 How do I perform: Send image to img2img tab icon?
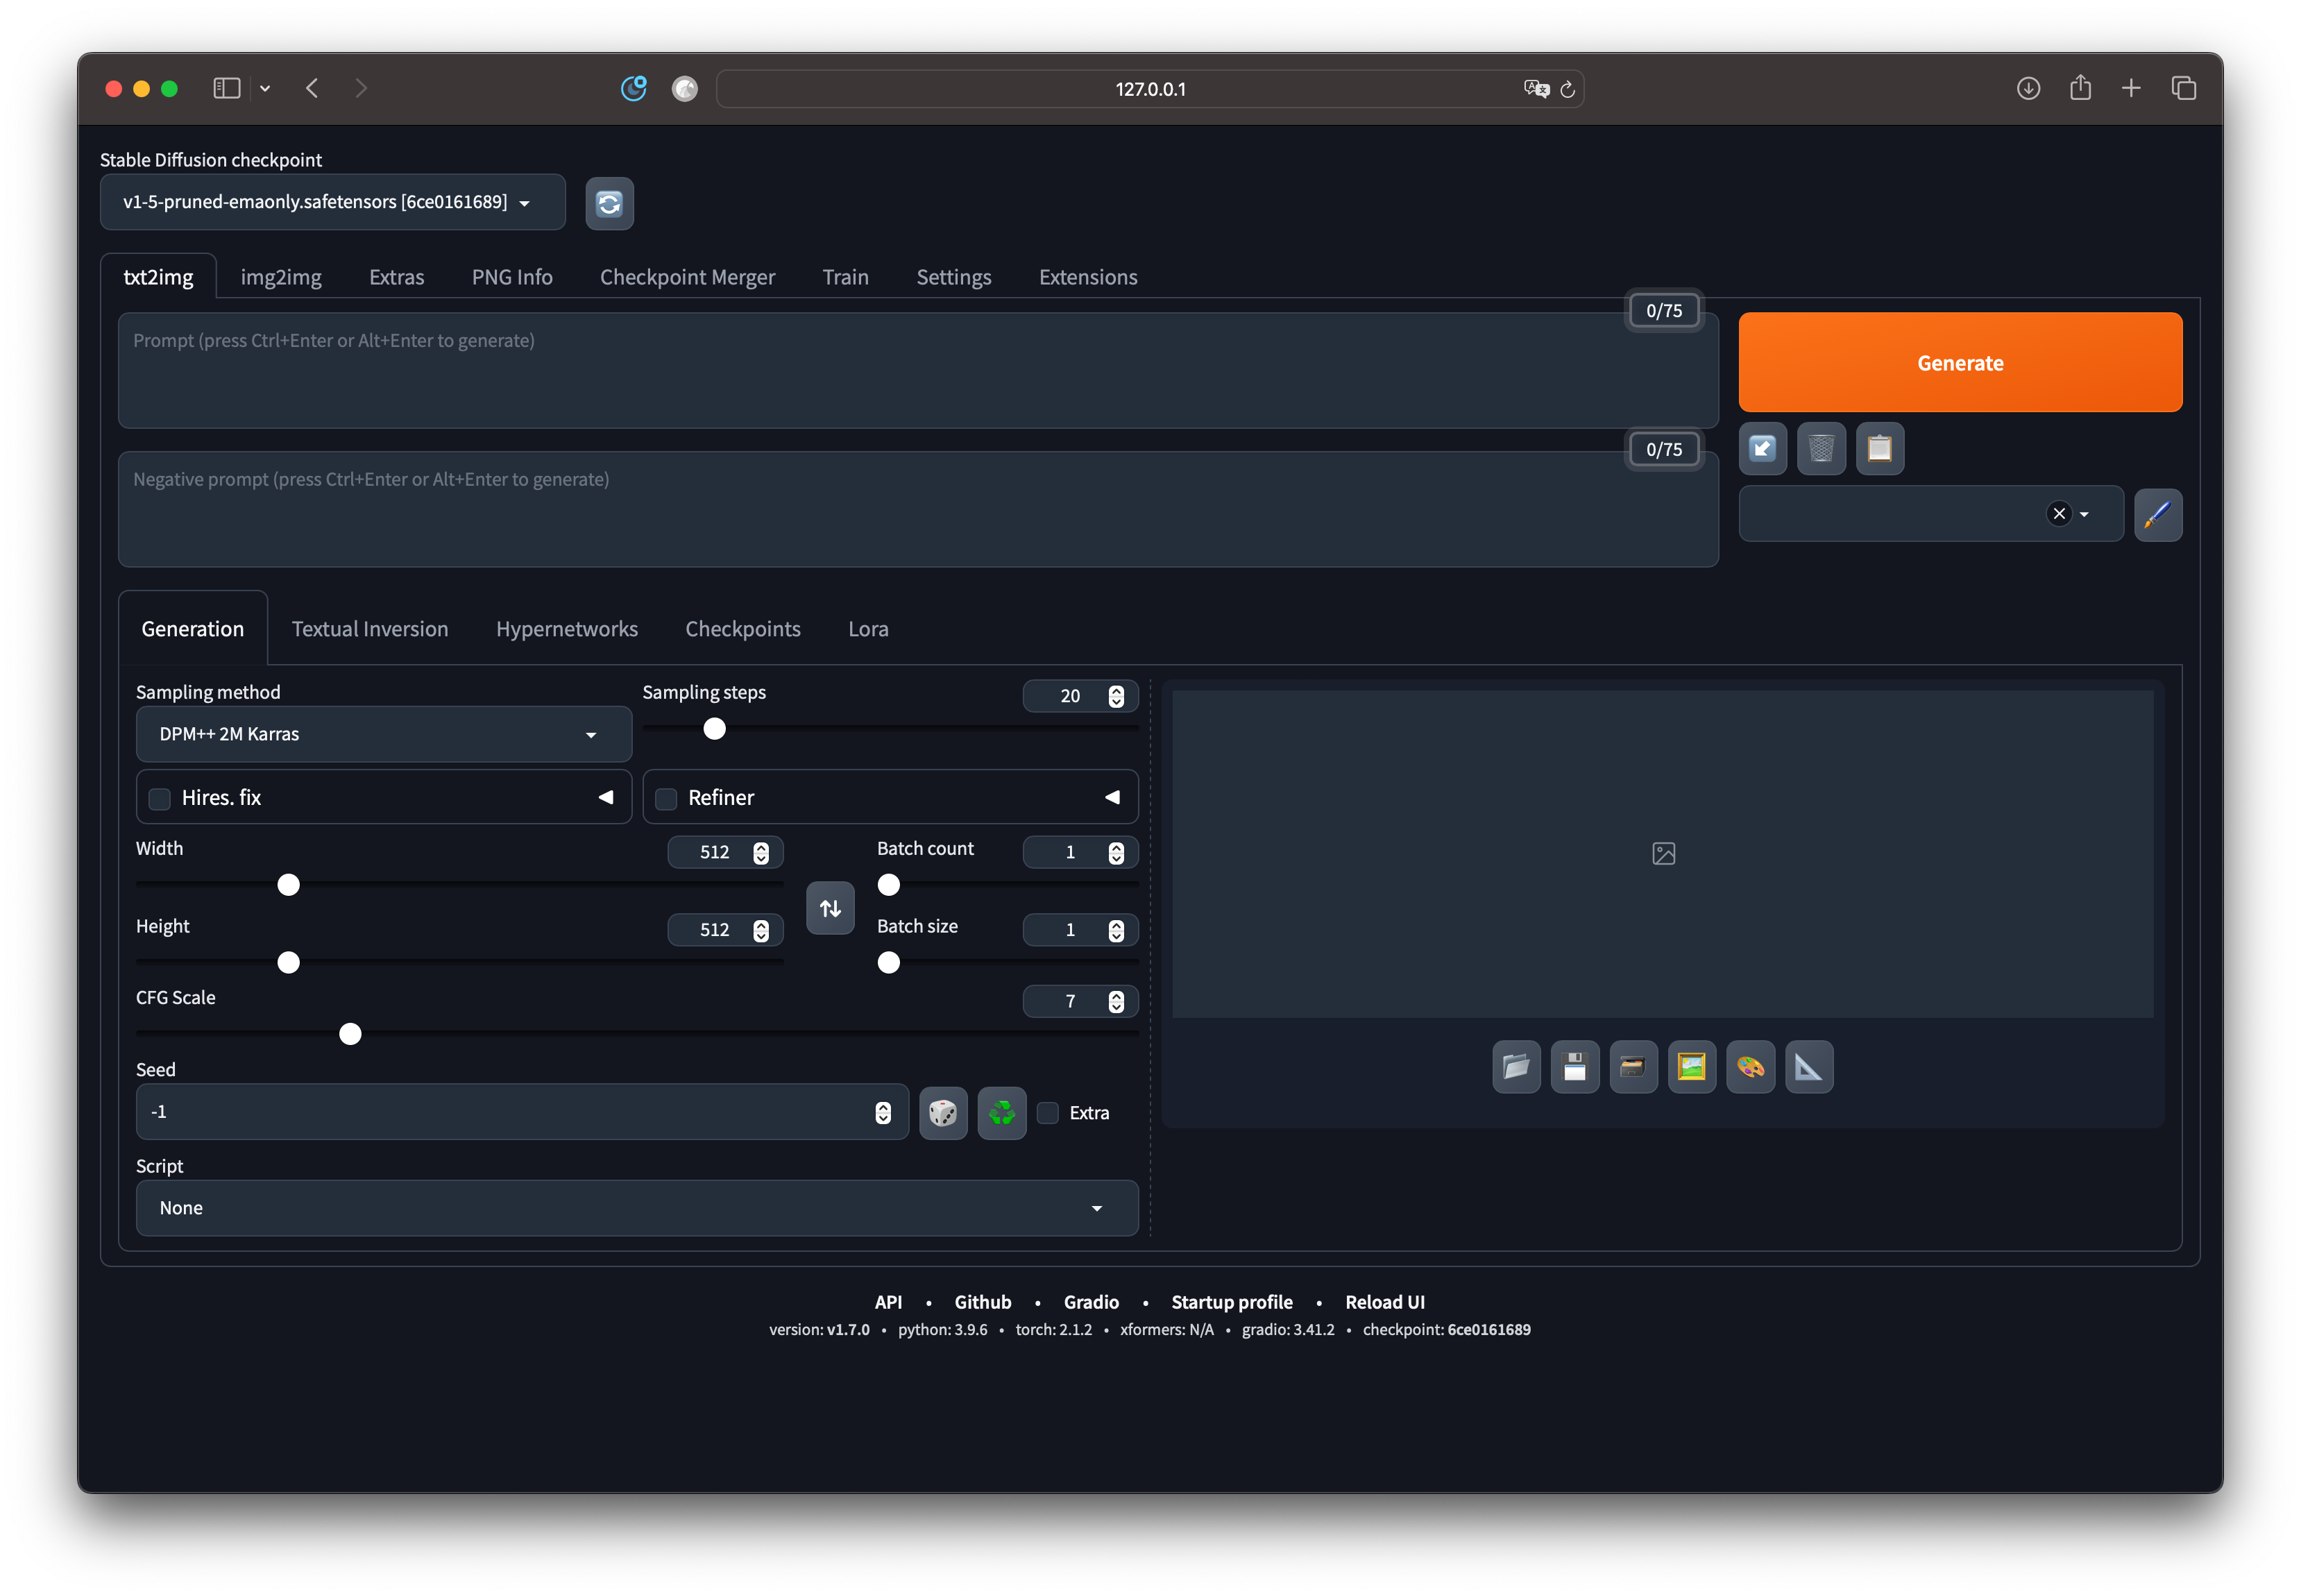tap(1691, 1066)
